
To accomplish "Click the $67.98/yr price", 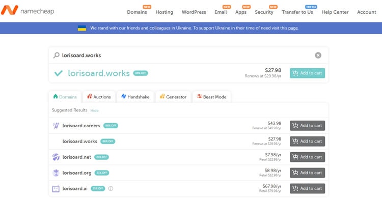I will click(272, 186).
